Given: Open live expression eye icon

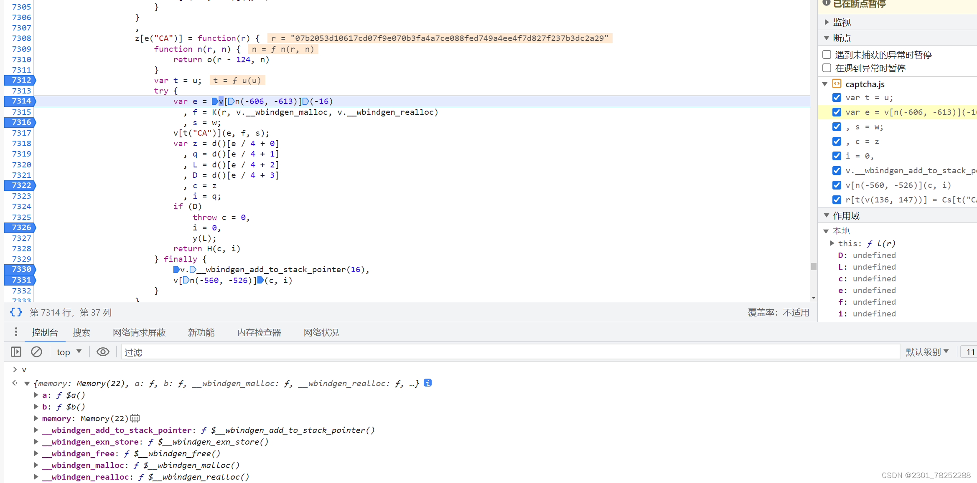Looking at the screenshot, I should pyautogui.click(x=103, y=352).
